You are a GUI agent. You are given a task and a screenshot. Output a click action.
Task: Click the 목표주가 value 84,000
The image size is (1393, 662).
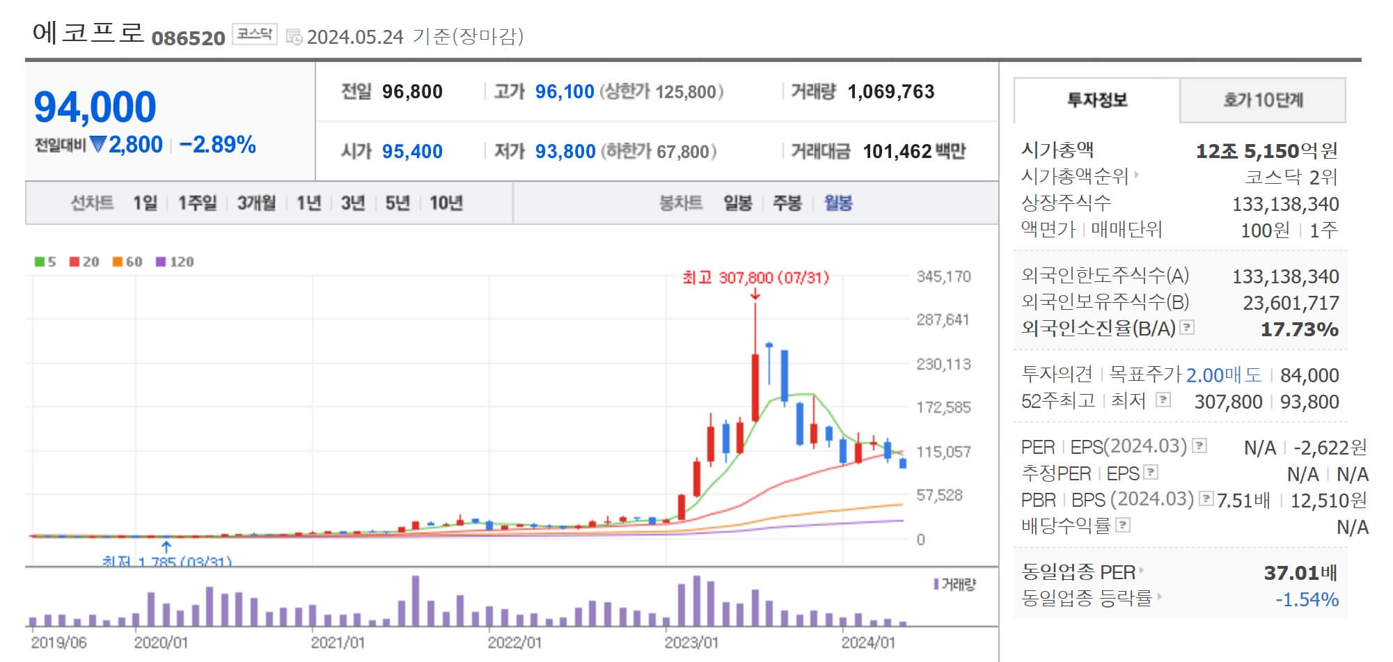point(1309,375)
